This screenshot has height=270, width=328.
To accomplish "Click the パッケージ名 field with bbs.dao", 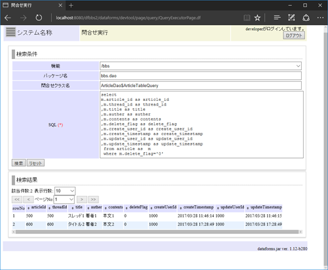I will [x=201, y=76].
